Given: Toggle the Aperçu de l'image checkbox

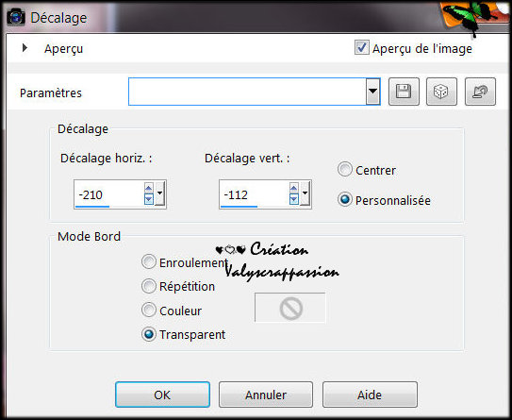Looking at the screenshot, I should click(x=362, y=48).
